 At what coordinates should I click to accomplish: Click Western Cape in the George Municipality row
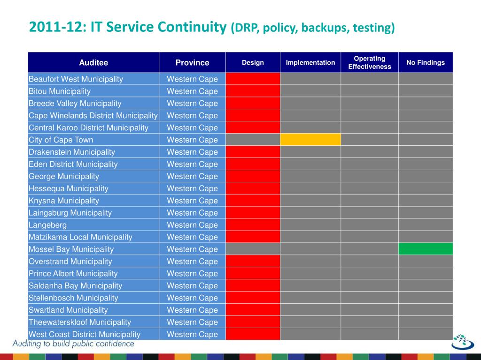click(x=192, y=176)
